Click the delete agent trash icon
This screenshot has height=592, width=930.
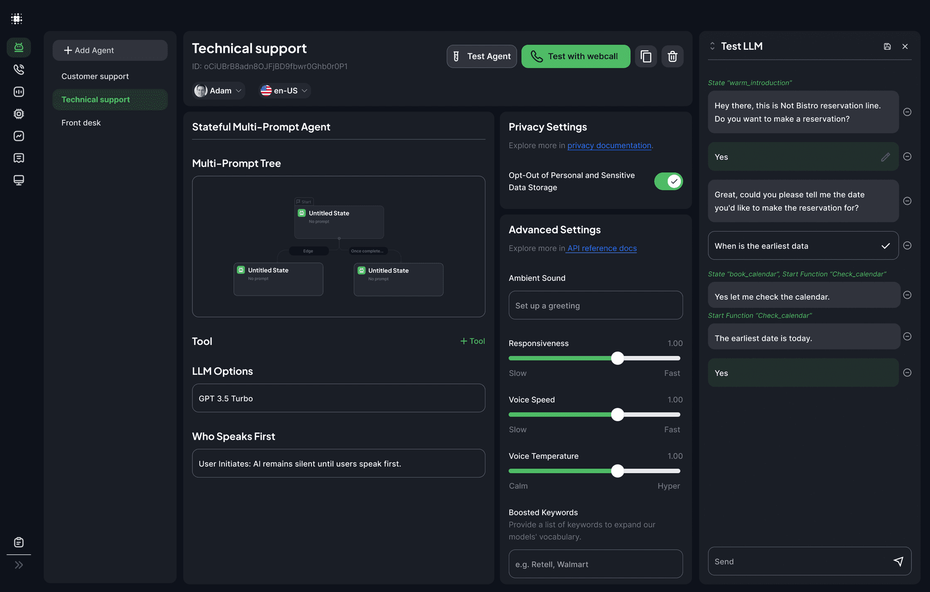pos(672,56)
